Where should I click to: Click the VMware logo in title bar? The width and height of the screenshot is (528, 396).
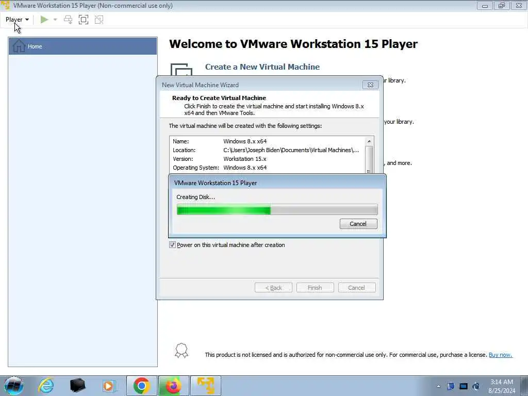[6, 5]
